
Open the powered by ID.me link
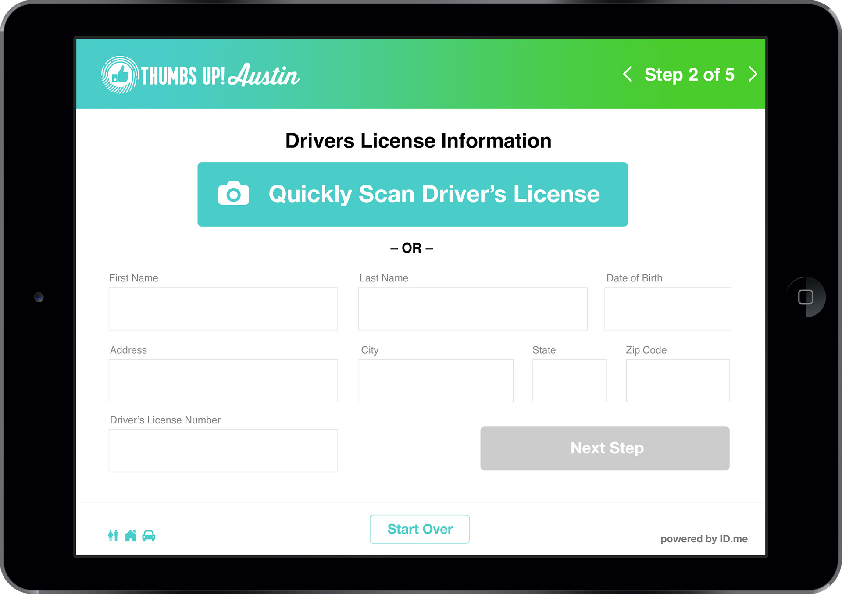click(x=704, y=539)
